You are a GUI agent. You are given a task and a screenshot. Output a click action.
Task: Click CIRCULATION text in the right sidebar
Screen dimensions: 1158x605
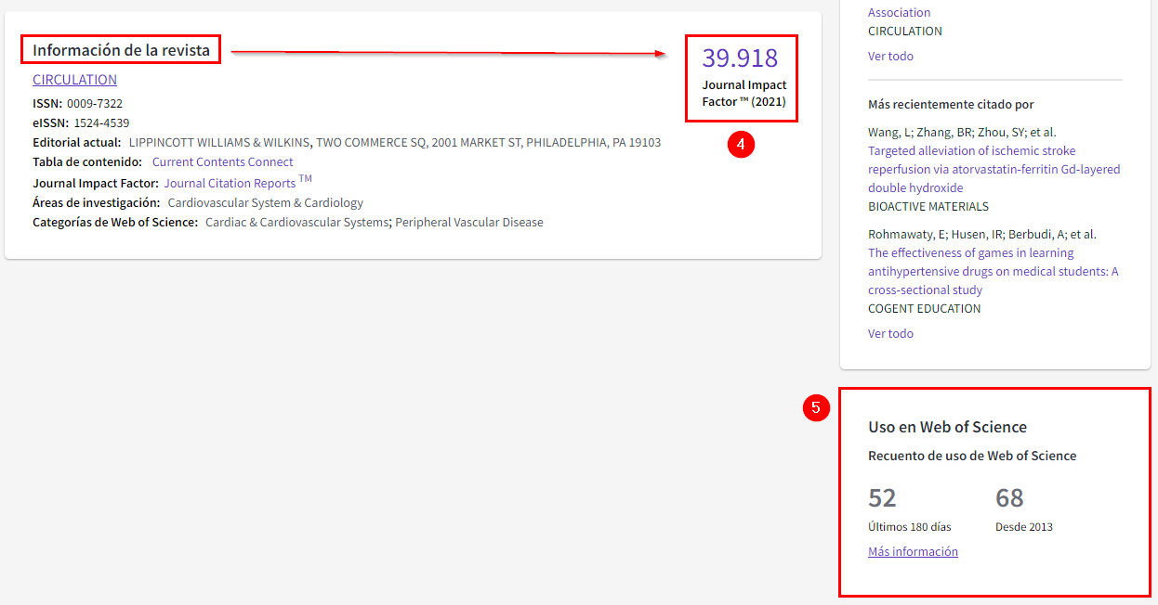[x=905, y=31]
